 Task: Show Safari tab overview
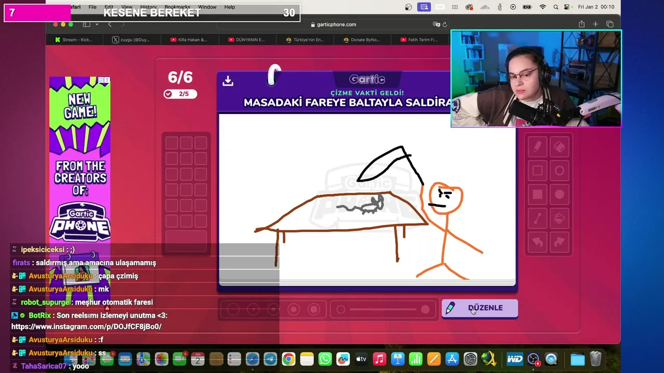coord(610,24)
